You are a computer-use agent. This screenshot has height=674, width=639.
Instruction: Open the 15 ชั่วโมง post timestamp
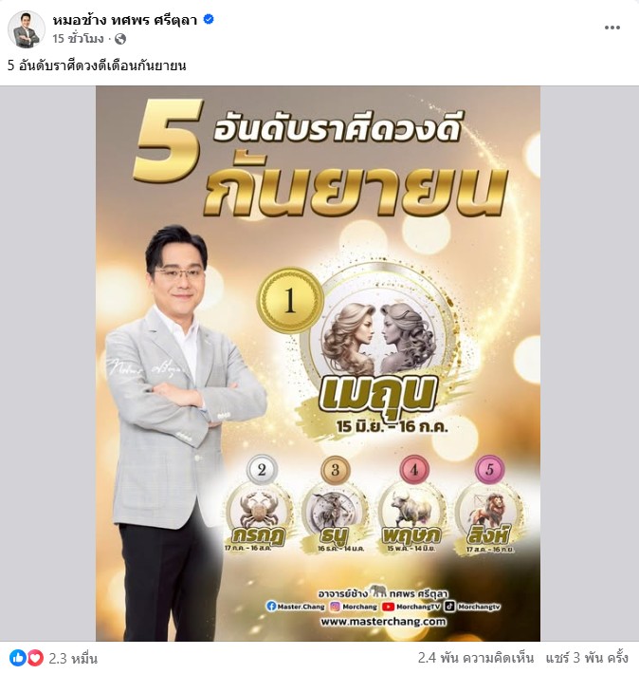78,39
